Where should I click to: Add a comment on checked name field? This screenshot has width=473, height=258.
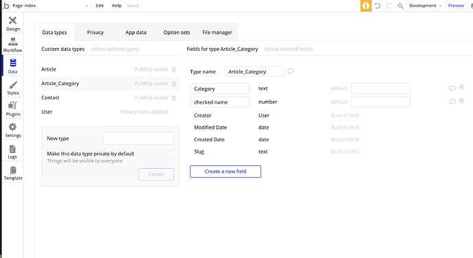[x=452, y=102]
